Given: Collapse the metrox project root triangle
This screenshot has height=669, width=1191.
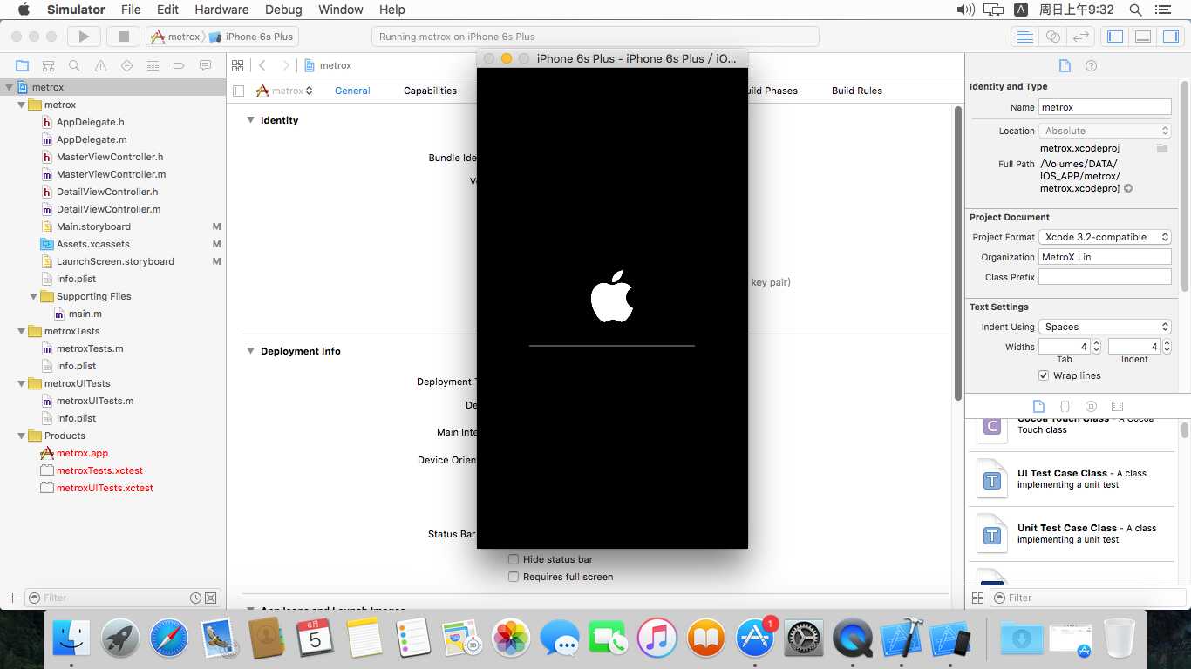Looking at the screenshot, I should (10, 87).
